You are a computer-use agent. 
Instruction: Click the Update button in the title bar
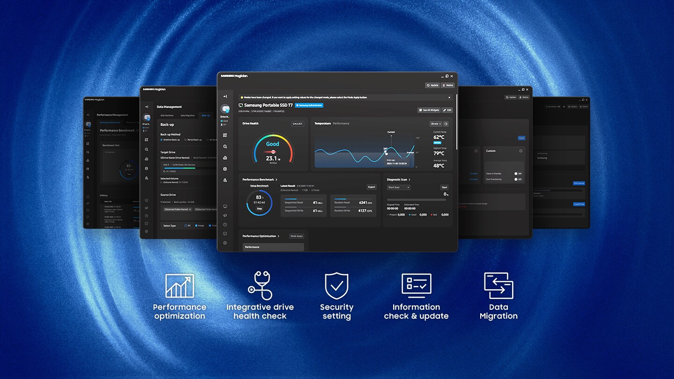pyautogui.click(x=432, y=85)
